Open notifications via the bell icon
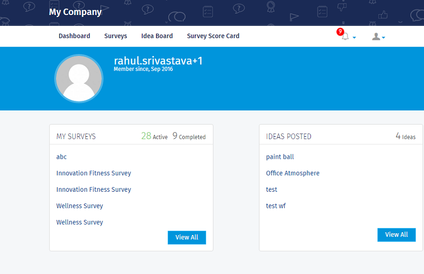This screenshot has height=274, width=424. pos(345,36)
